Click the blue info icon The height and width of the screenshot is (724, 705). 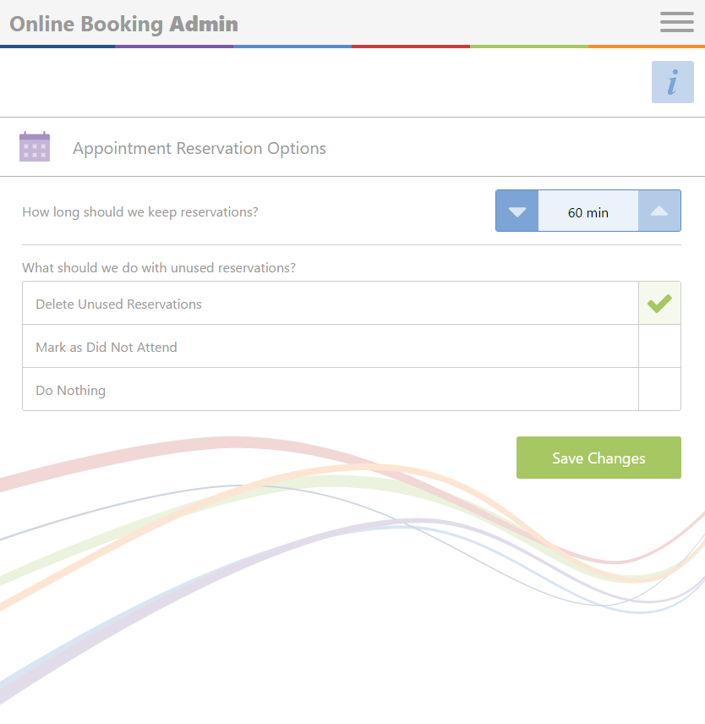pyautogui.click(x=672, y=82)
